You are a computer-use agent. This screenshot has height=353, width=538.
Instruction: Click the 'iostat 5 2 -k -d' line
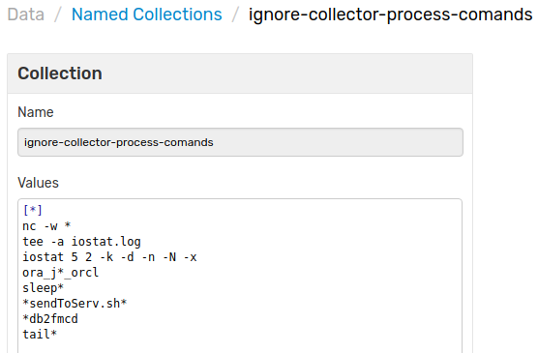pos(109,257)
